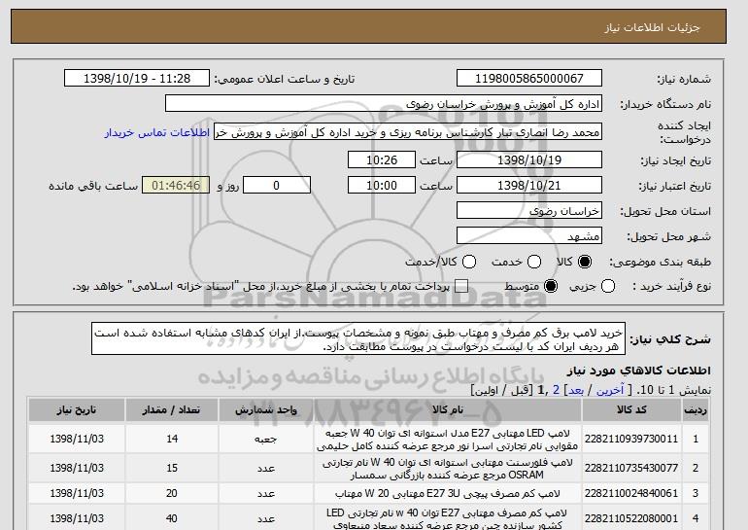Click the OSRAM fluorescent lamp name

point(448,469)
